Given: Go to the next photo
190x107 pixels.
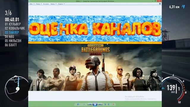Looking at the screenshot, I should coord(100,104).
